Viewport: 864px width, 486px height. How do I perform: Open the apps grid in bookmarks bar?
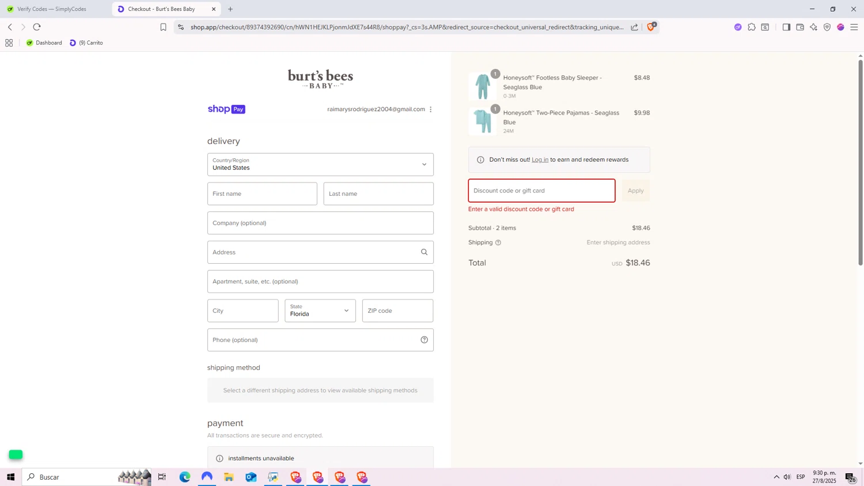pos(9,43)
